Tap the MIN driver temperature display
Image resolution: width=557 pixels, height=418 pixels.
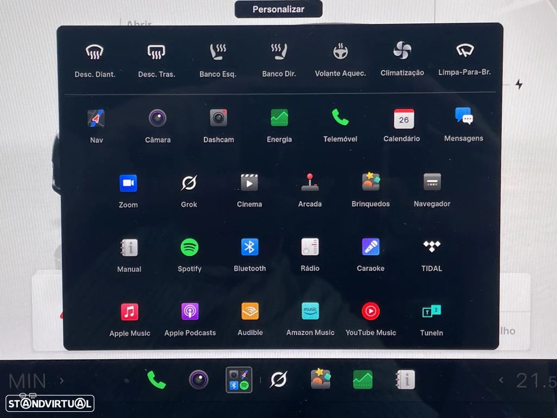[27, 381]
